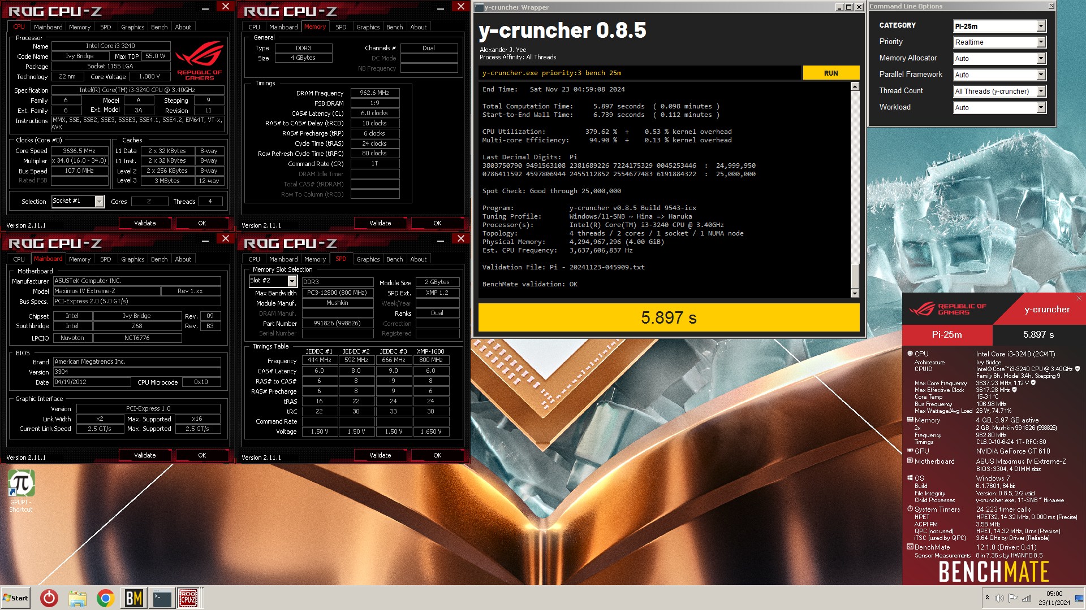Click the Core Speed 3636.5 MHz value
1086x610 pixels.
click(79, 151)
